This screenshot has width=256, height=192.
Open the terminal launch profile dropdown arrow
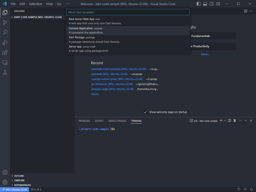point(225,121)
